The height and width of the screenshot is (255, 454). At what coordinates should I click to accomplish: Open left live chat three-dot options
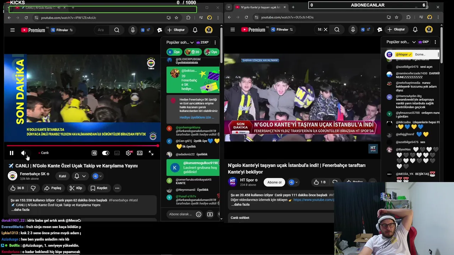pyautogui.click(x=215, y=42)
